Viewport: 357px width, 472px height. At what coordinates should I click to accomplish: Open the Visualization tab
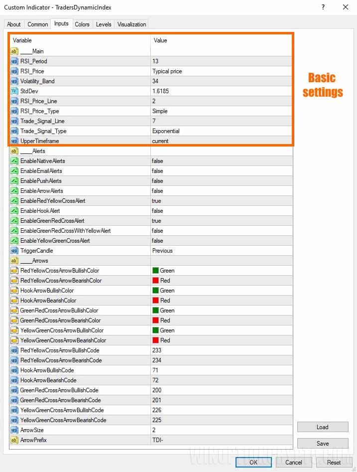pyautogui.click(x=132, y=24)
